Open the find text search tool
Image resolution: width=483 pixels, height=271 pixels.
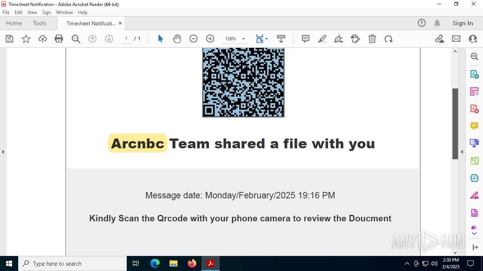(76, 39)
